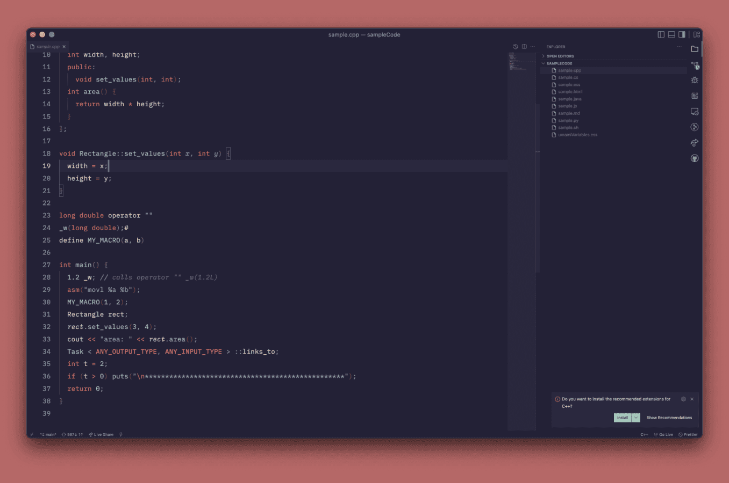Toggle the bottom panel layout button
The width and height of the screenshot is (729, 483).
(x=671, y=34)
